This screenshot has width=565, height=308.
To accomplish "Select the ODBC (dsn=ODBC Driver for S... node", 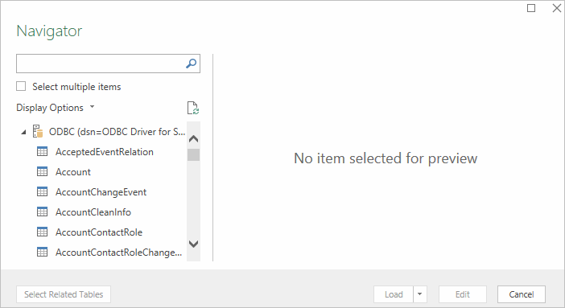I will 118,132.
